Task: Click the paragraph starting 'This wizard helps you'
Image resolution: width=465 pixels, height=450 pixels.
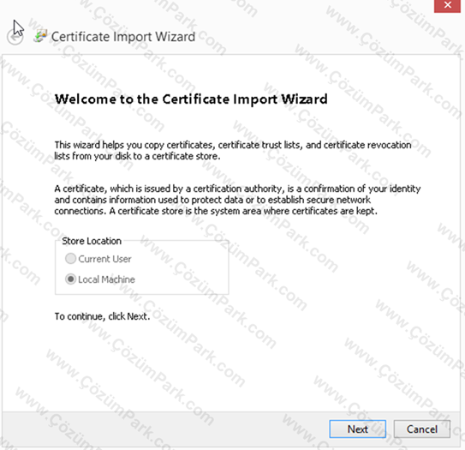Action: [233, 151]
